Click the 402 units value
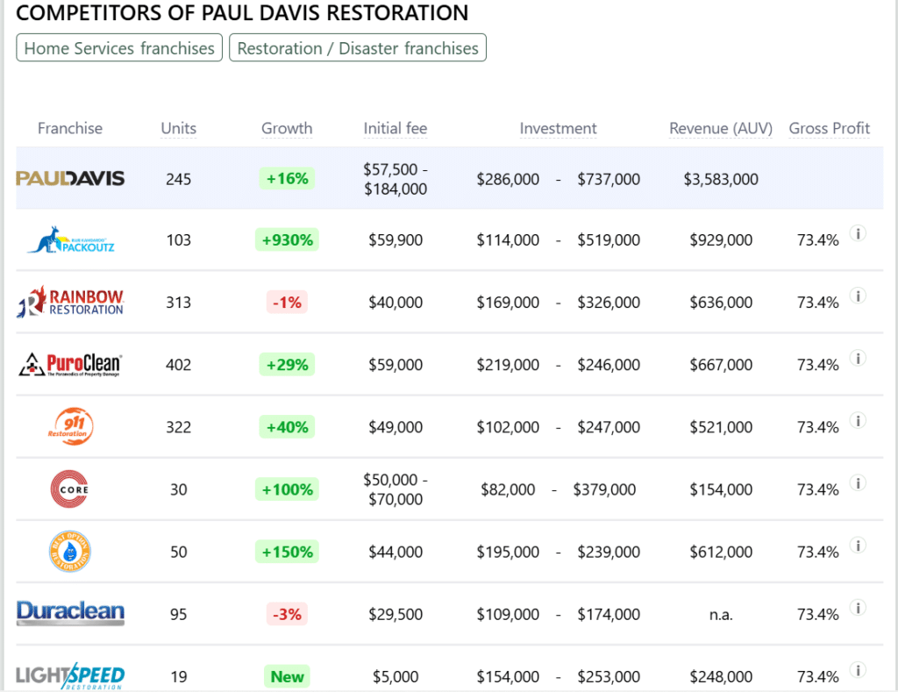The width and height of the screenshot is (898, 692). point(179,365)
